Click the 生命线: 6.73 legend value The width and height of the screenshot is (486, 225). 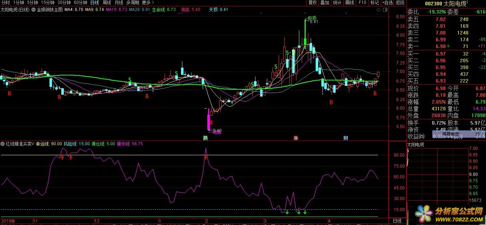coord(164,10)
